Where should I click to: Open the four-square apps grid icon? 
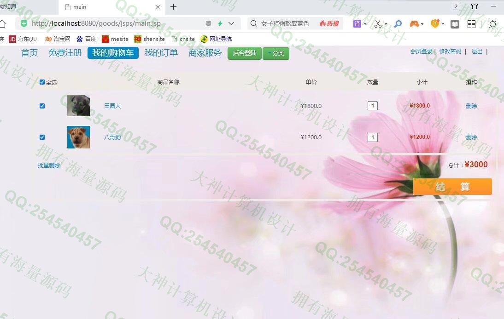(x=472, y=24)
